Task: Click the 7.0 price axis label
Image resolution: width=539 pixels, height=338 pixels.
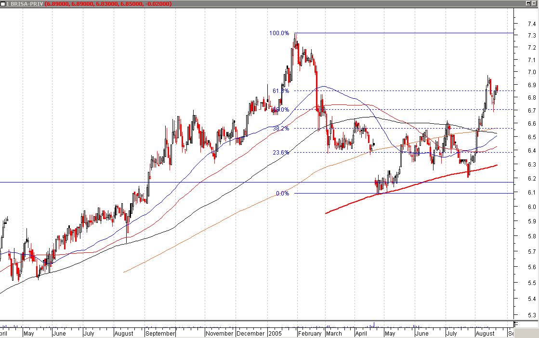Action: click(x=531, y=72)
